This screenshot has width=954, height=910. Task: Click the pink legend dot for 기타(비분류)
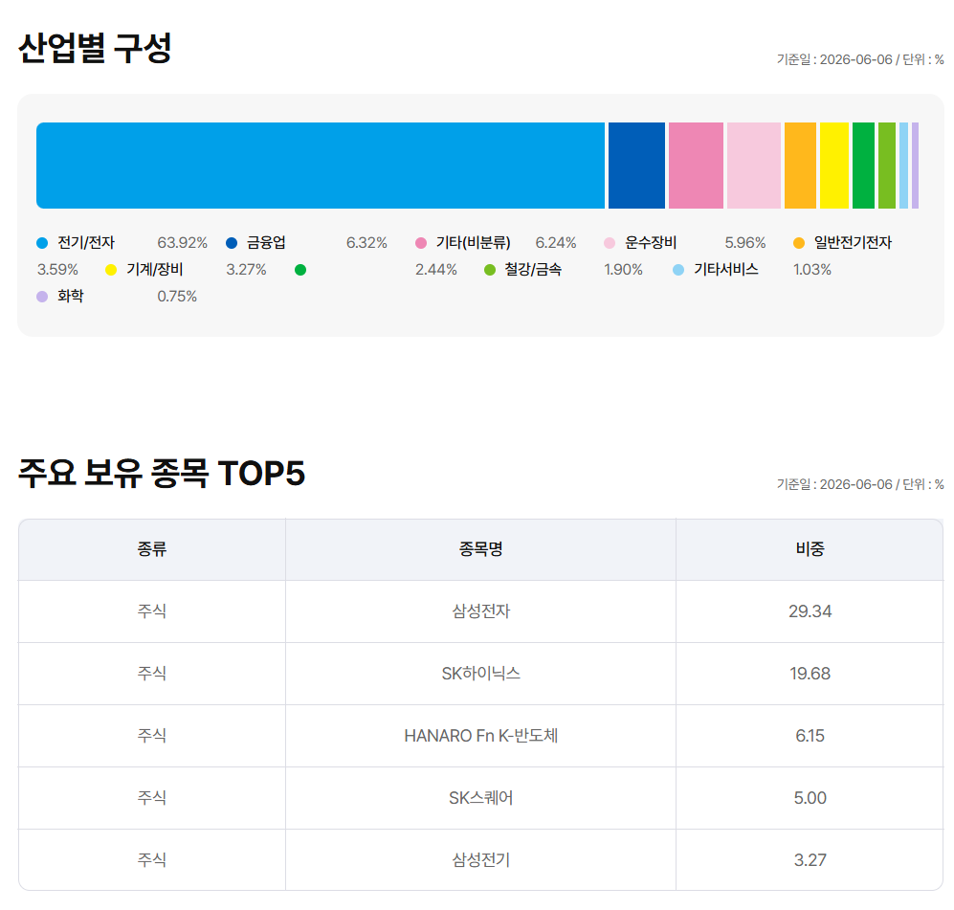point(420,243)
